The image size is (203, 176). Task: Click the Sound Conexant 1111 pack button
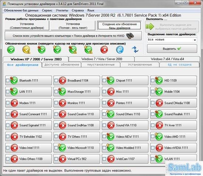28,114
